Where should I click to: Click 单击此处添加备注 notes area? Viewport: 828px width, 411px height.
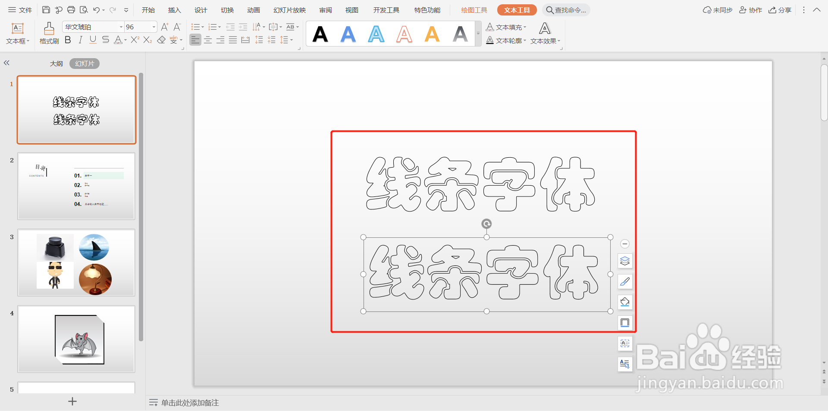tap(190, 403)
